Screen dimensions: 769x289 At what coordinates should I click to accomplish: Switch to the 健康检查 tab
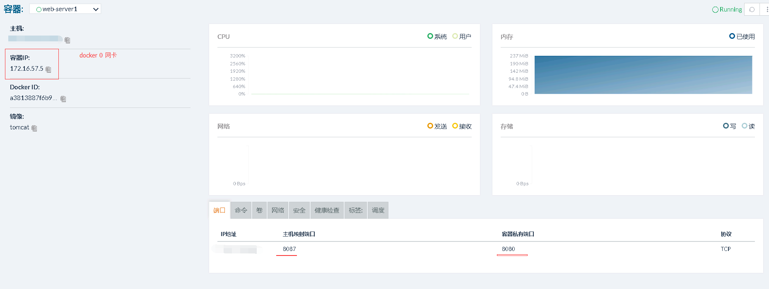point(327,210)
